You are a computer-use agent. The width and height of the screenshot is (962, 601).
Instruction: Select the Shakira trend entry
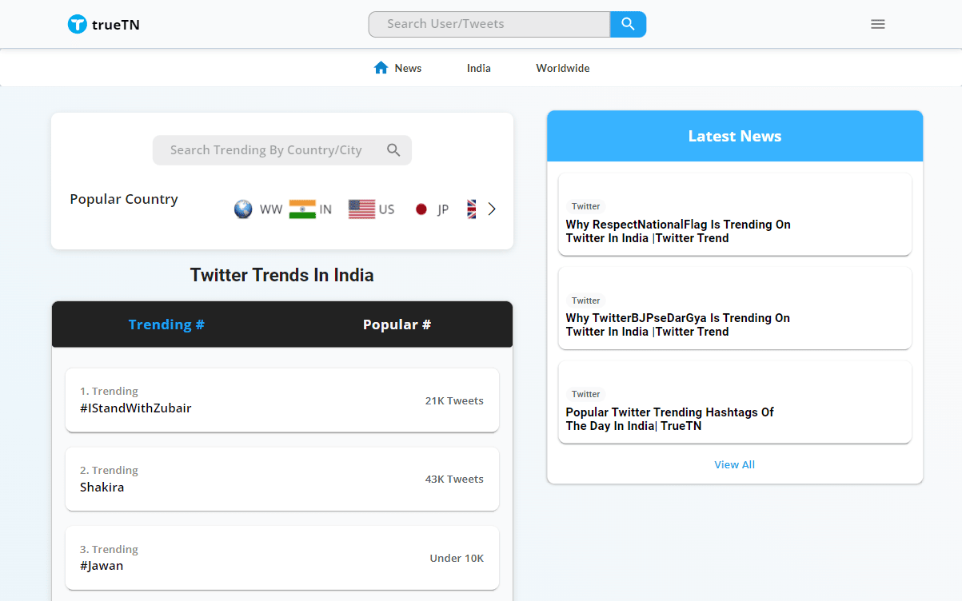pyautogui.click(x=282, y=479)
